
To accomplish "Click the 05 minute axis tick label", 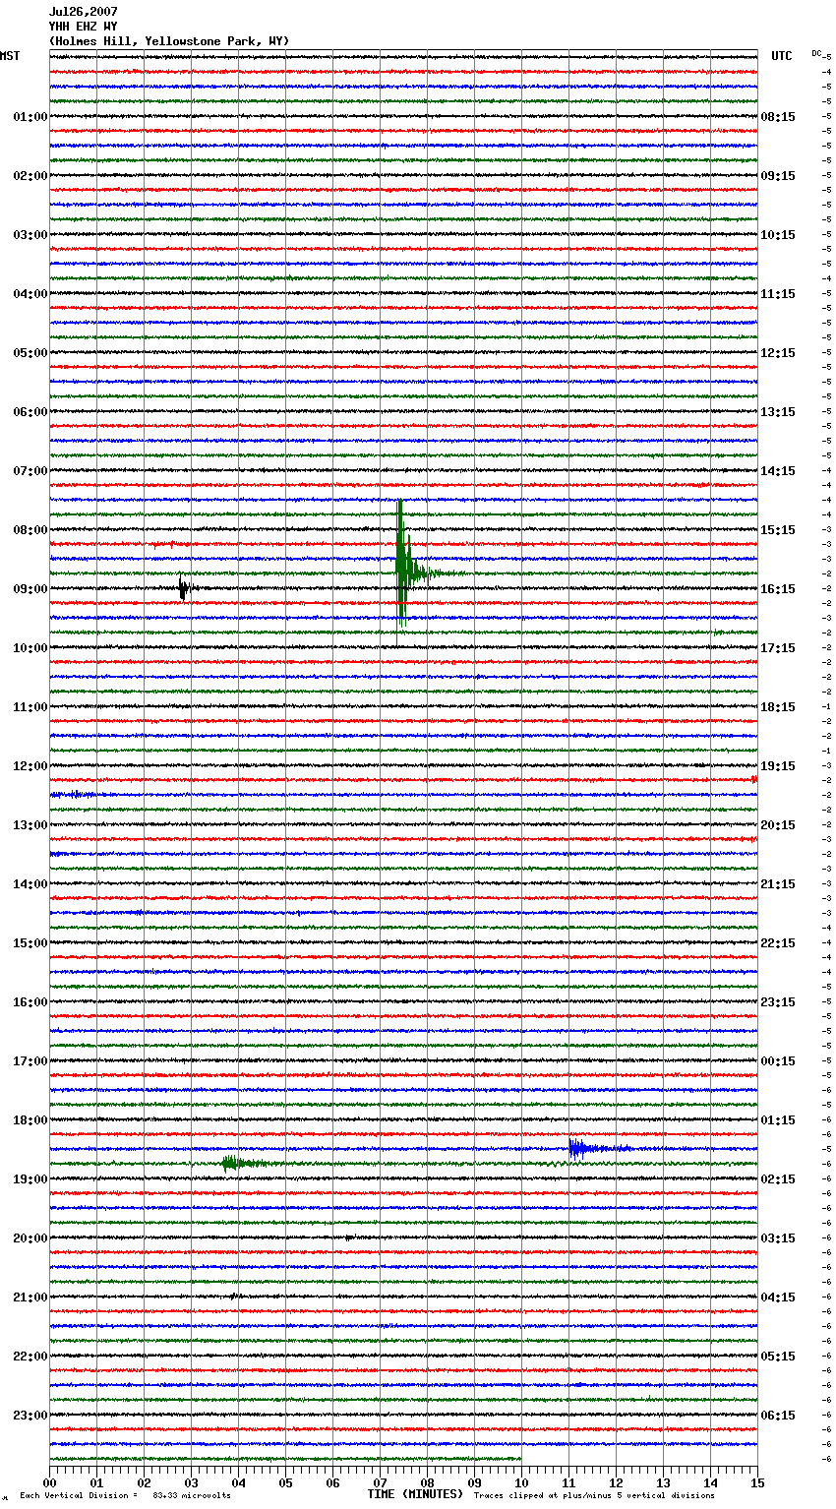I will coord(286,1482).
